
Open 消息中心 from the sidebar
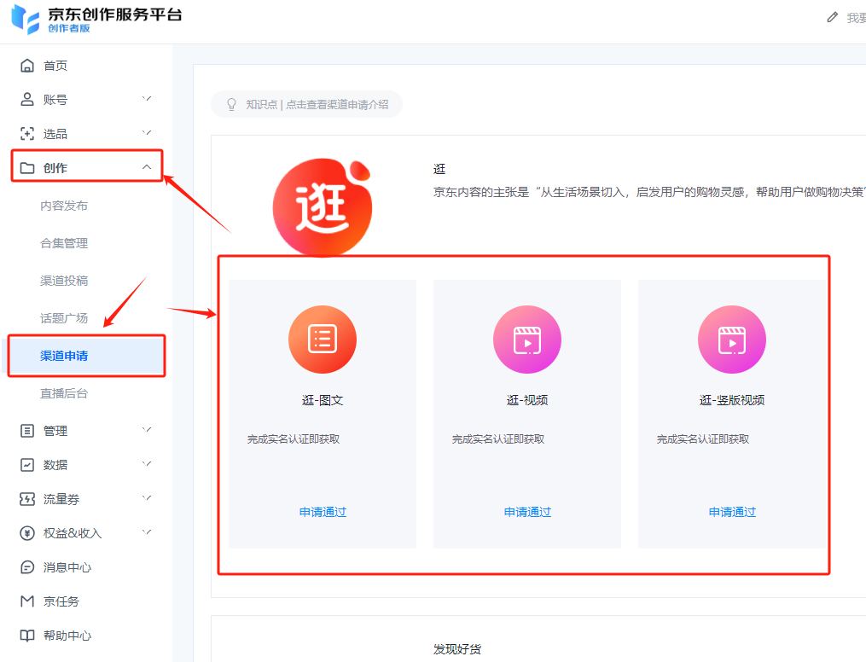[67, 567]
